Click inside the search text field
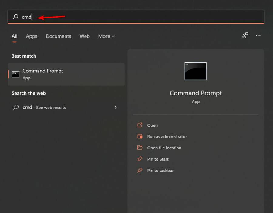 click(136, 17)
